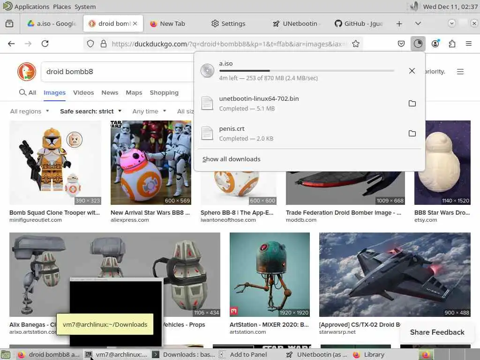Select the Shopping search category
Screen dimensions: 480x360
[x=164, y=92]
